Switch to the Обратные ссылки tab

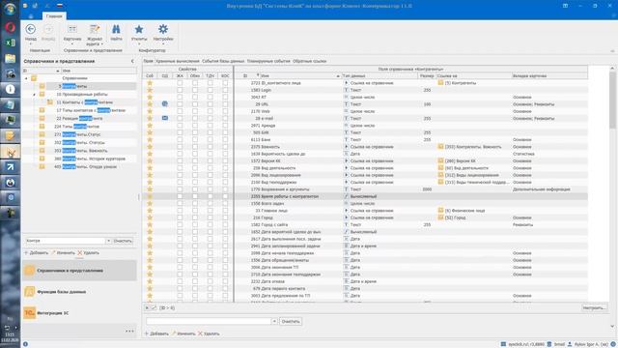click(x=309, y=61)
